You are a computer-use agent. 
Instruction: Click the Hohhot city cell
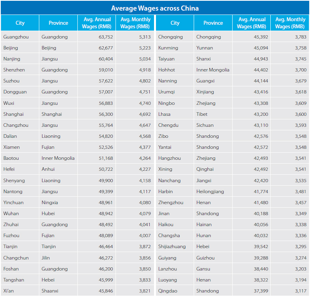[x=167, y=70]
